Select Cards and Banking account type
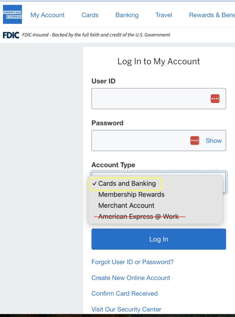The width and height of the screenshot is (235, 317). (x=127, y=184)
